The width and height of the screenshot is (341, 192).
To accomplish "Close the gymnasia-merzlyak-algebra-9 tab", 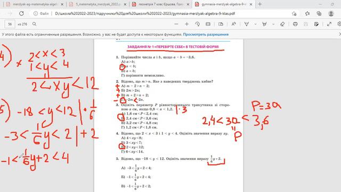I will point(251,4).
